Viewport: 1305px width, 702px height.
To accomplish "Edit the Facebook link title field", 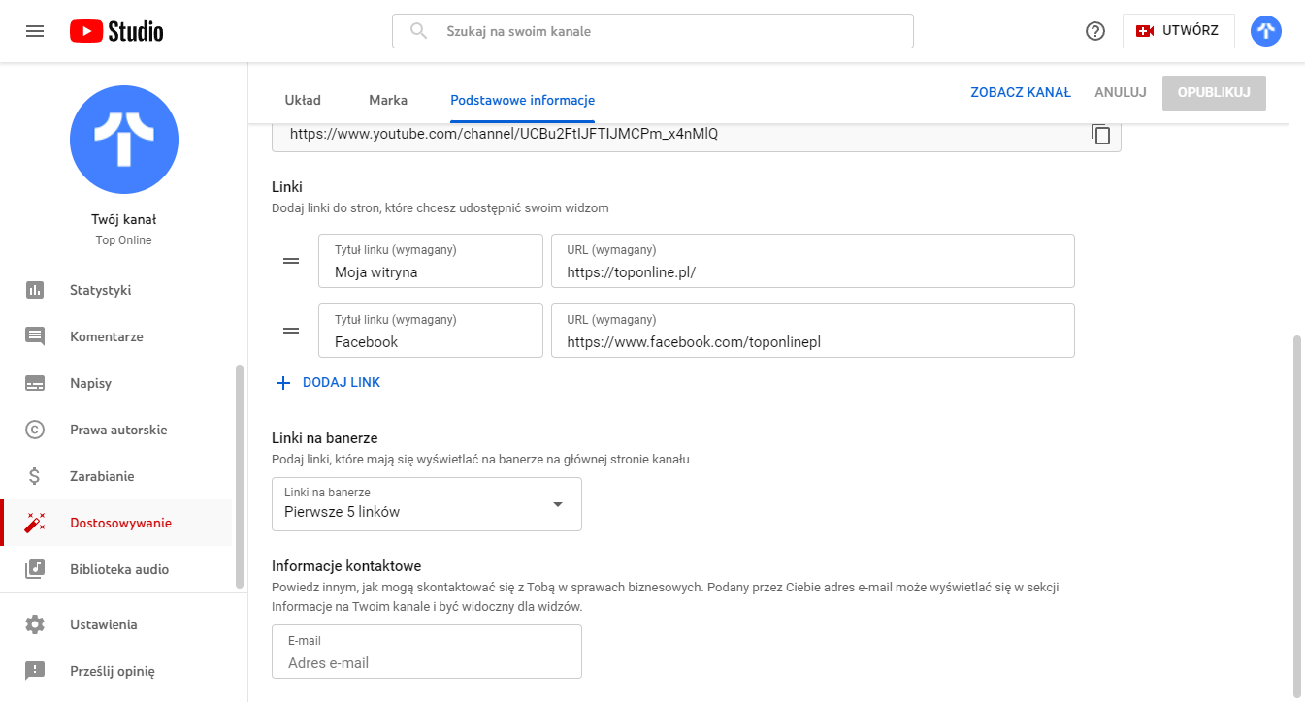I will coord(431,331).
